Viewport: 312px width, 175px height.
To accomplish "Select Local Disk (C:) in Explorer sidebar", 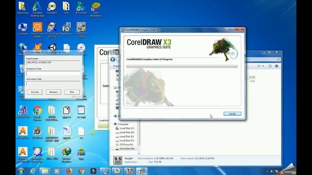I will [x=125, y=128].
